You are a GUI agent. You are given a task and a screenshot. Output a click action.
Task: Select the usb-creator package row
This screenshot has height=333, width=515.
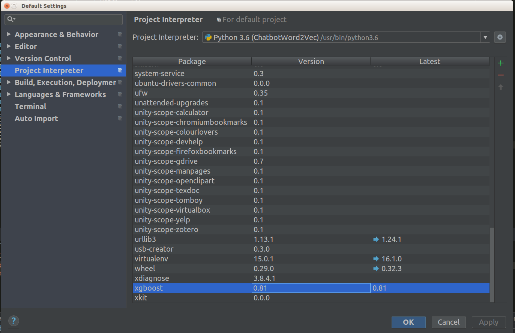(311, 249)
